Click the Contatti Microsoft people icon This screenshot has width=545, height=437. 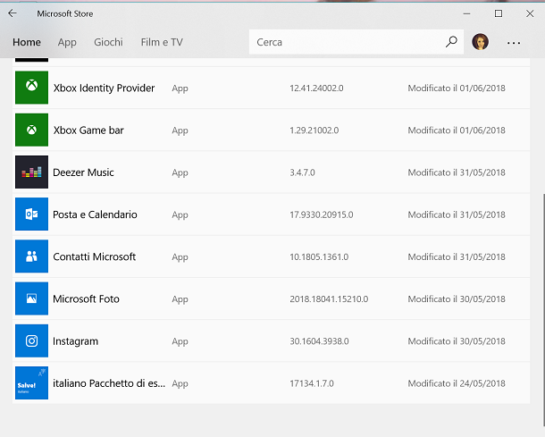(31, 256)
